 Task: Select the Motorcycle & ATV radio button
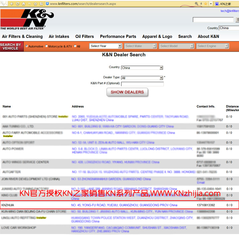pos(46,46)
